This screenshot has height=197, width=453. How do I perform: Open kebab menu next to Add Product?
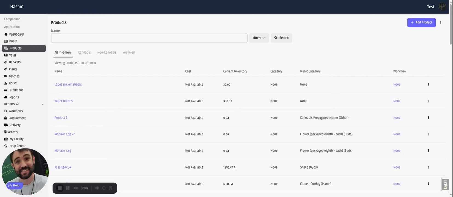(x=441, y=22)
